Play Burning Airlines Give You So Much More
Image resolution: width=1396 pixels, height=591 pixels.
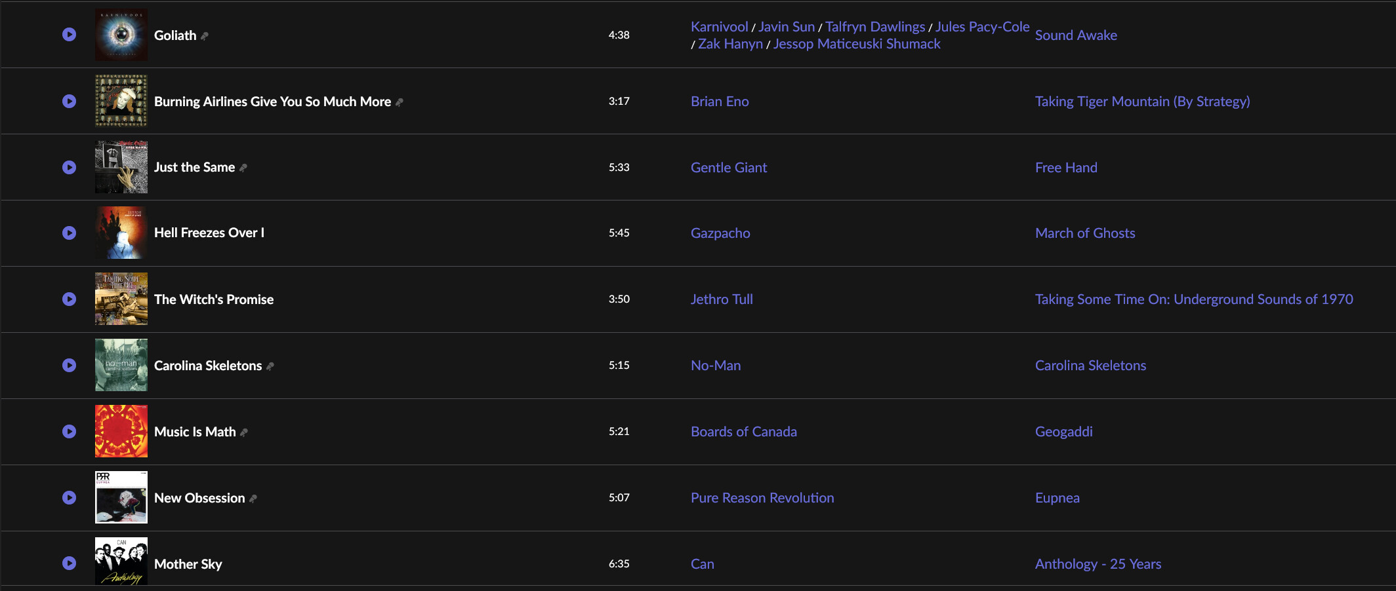[69, 101]
